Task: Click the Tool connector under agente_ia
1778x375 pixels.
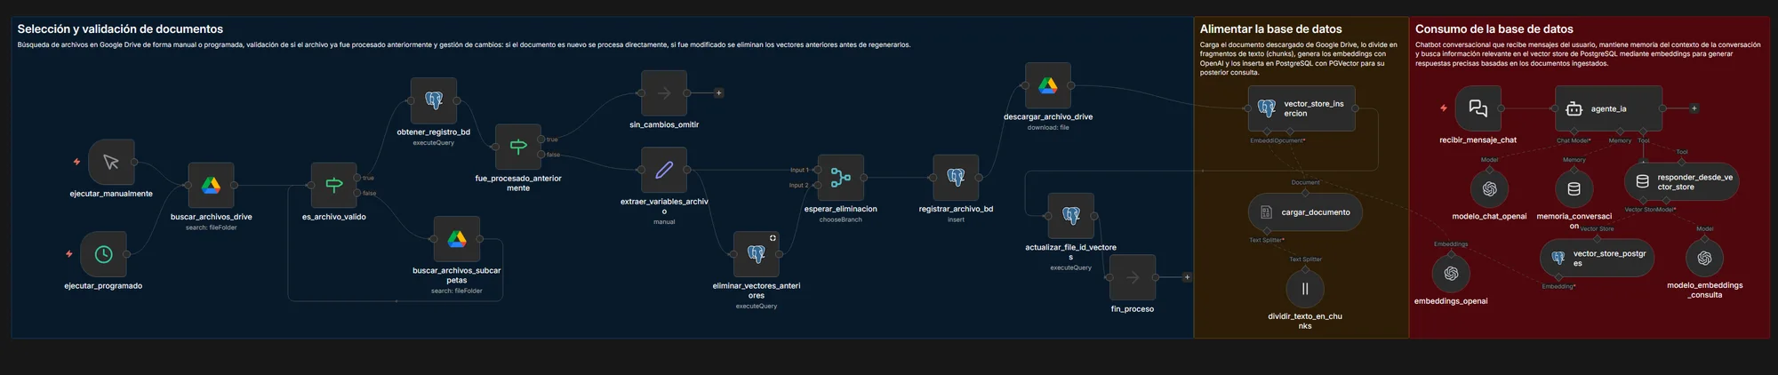Action: click(x=1644, y=131)
